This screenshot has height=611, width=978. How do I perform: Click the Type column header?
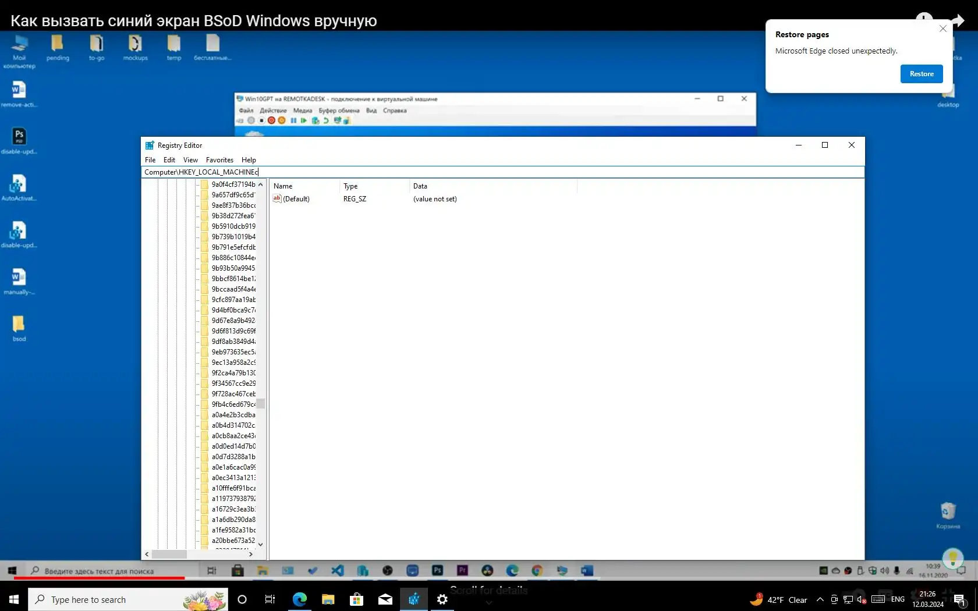(x=375, y=186)
